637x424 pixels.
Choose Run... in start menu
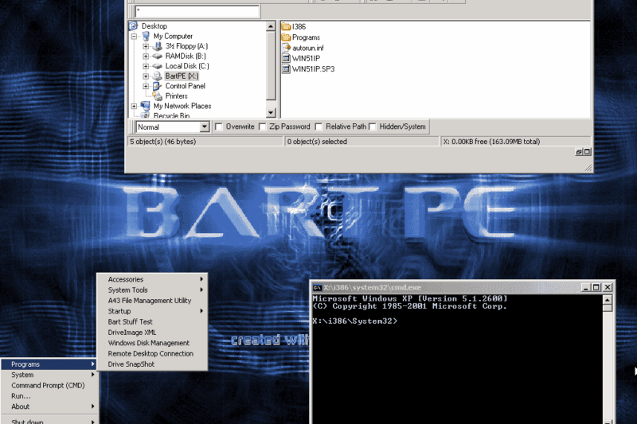click(49, 396)
